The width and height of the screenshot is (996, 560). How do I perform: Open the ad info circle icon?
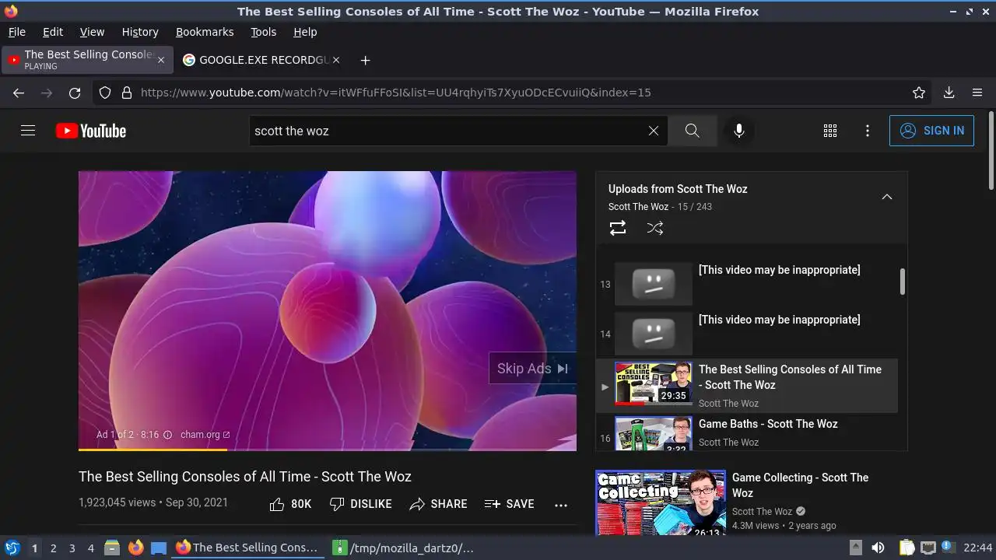pos(167,435)
